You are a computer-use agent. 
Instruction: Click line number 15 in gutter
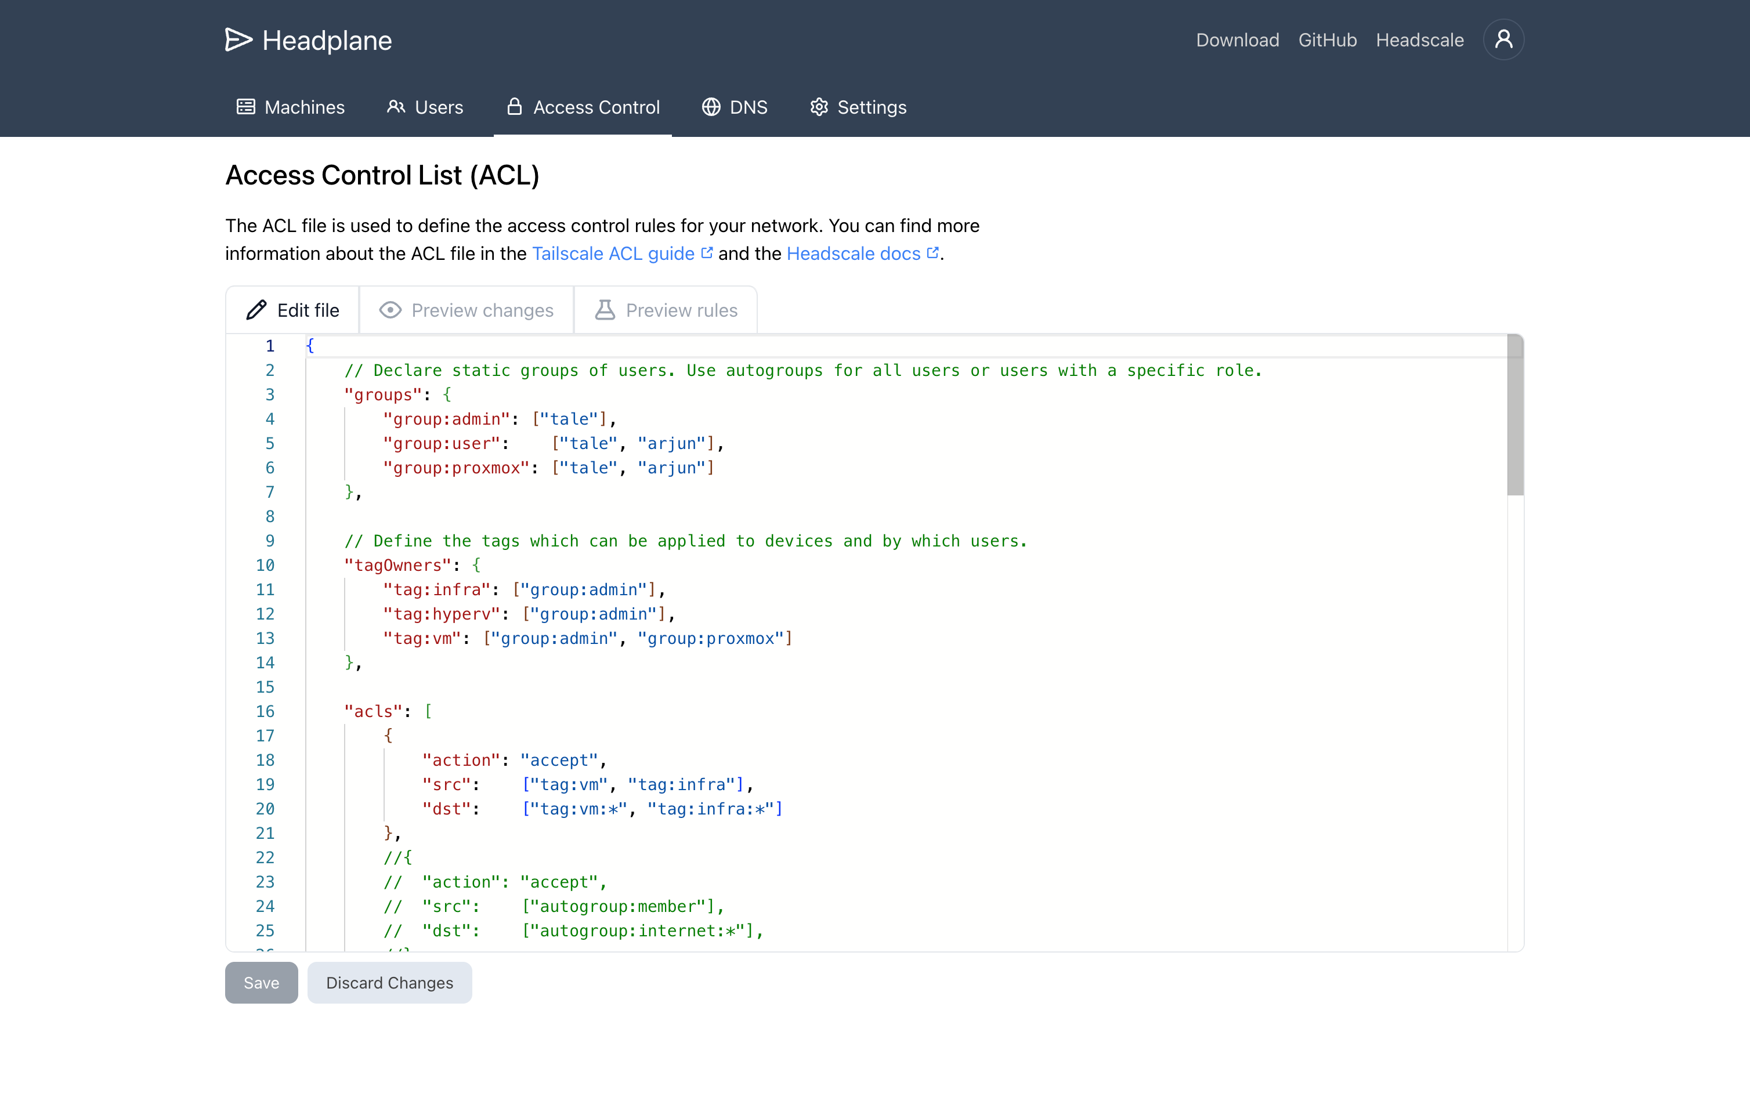tap(265, 687)
